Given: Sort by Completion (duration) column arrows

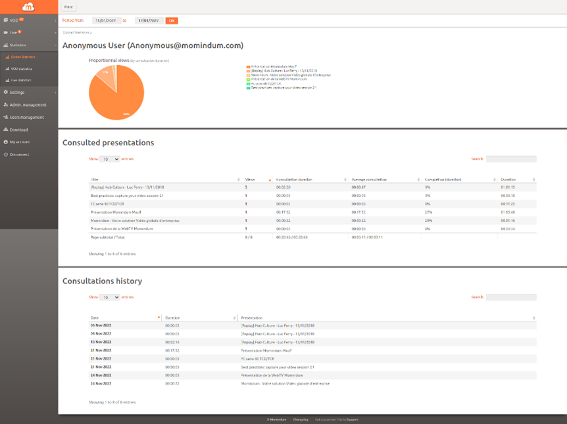Looking at the screenshot, I should tap(495, 179).
